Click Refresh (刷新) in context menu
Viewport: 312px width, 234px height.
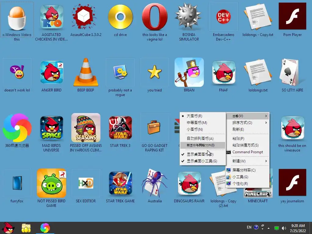pos(247,129)
